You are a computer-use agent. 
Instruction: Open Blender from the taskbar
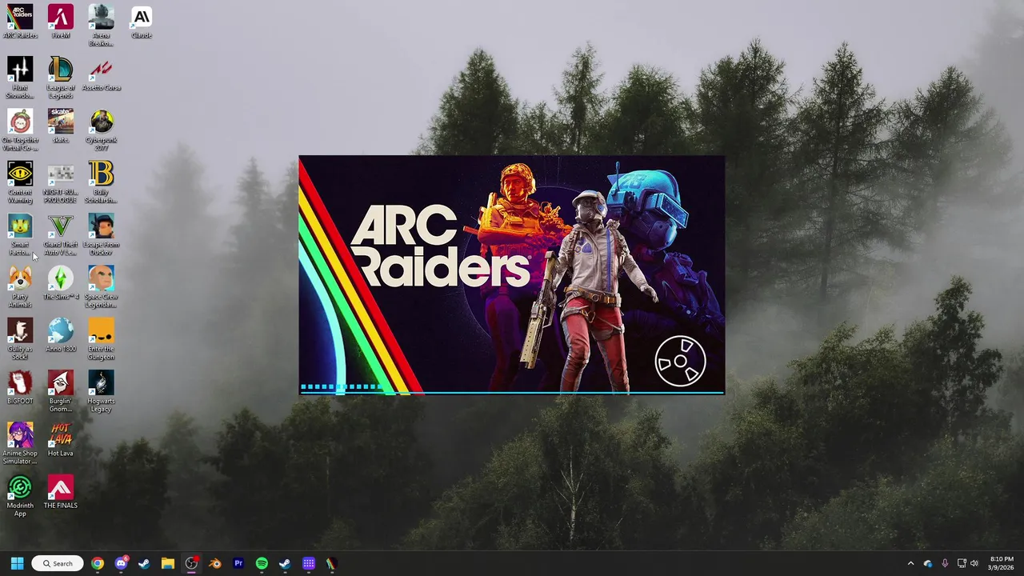click(214, 563)
